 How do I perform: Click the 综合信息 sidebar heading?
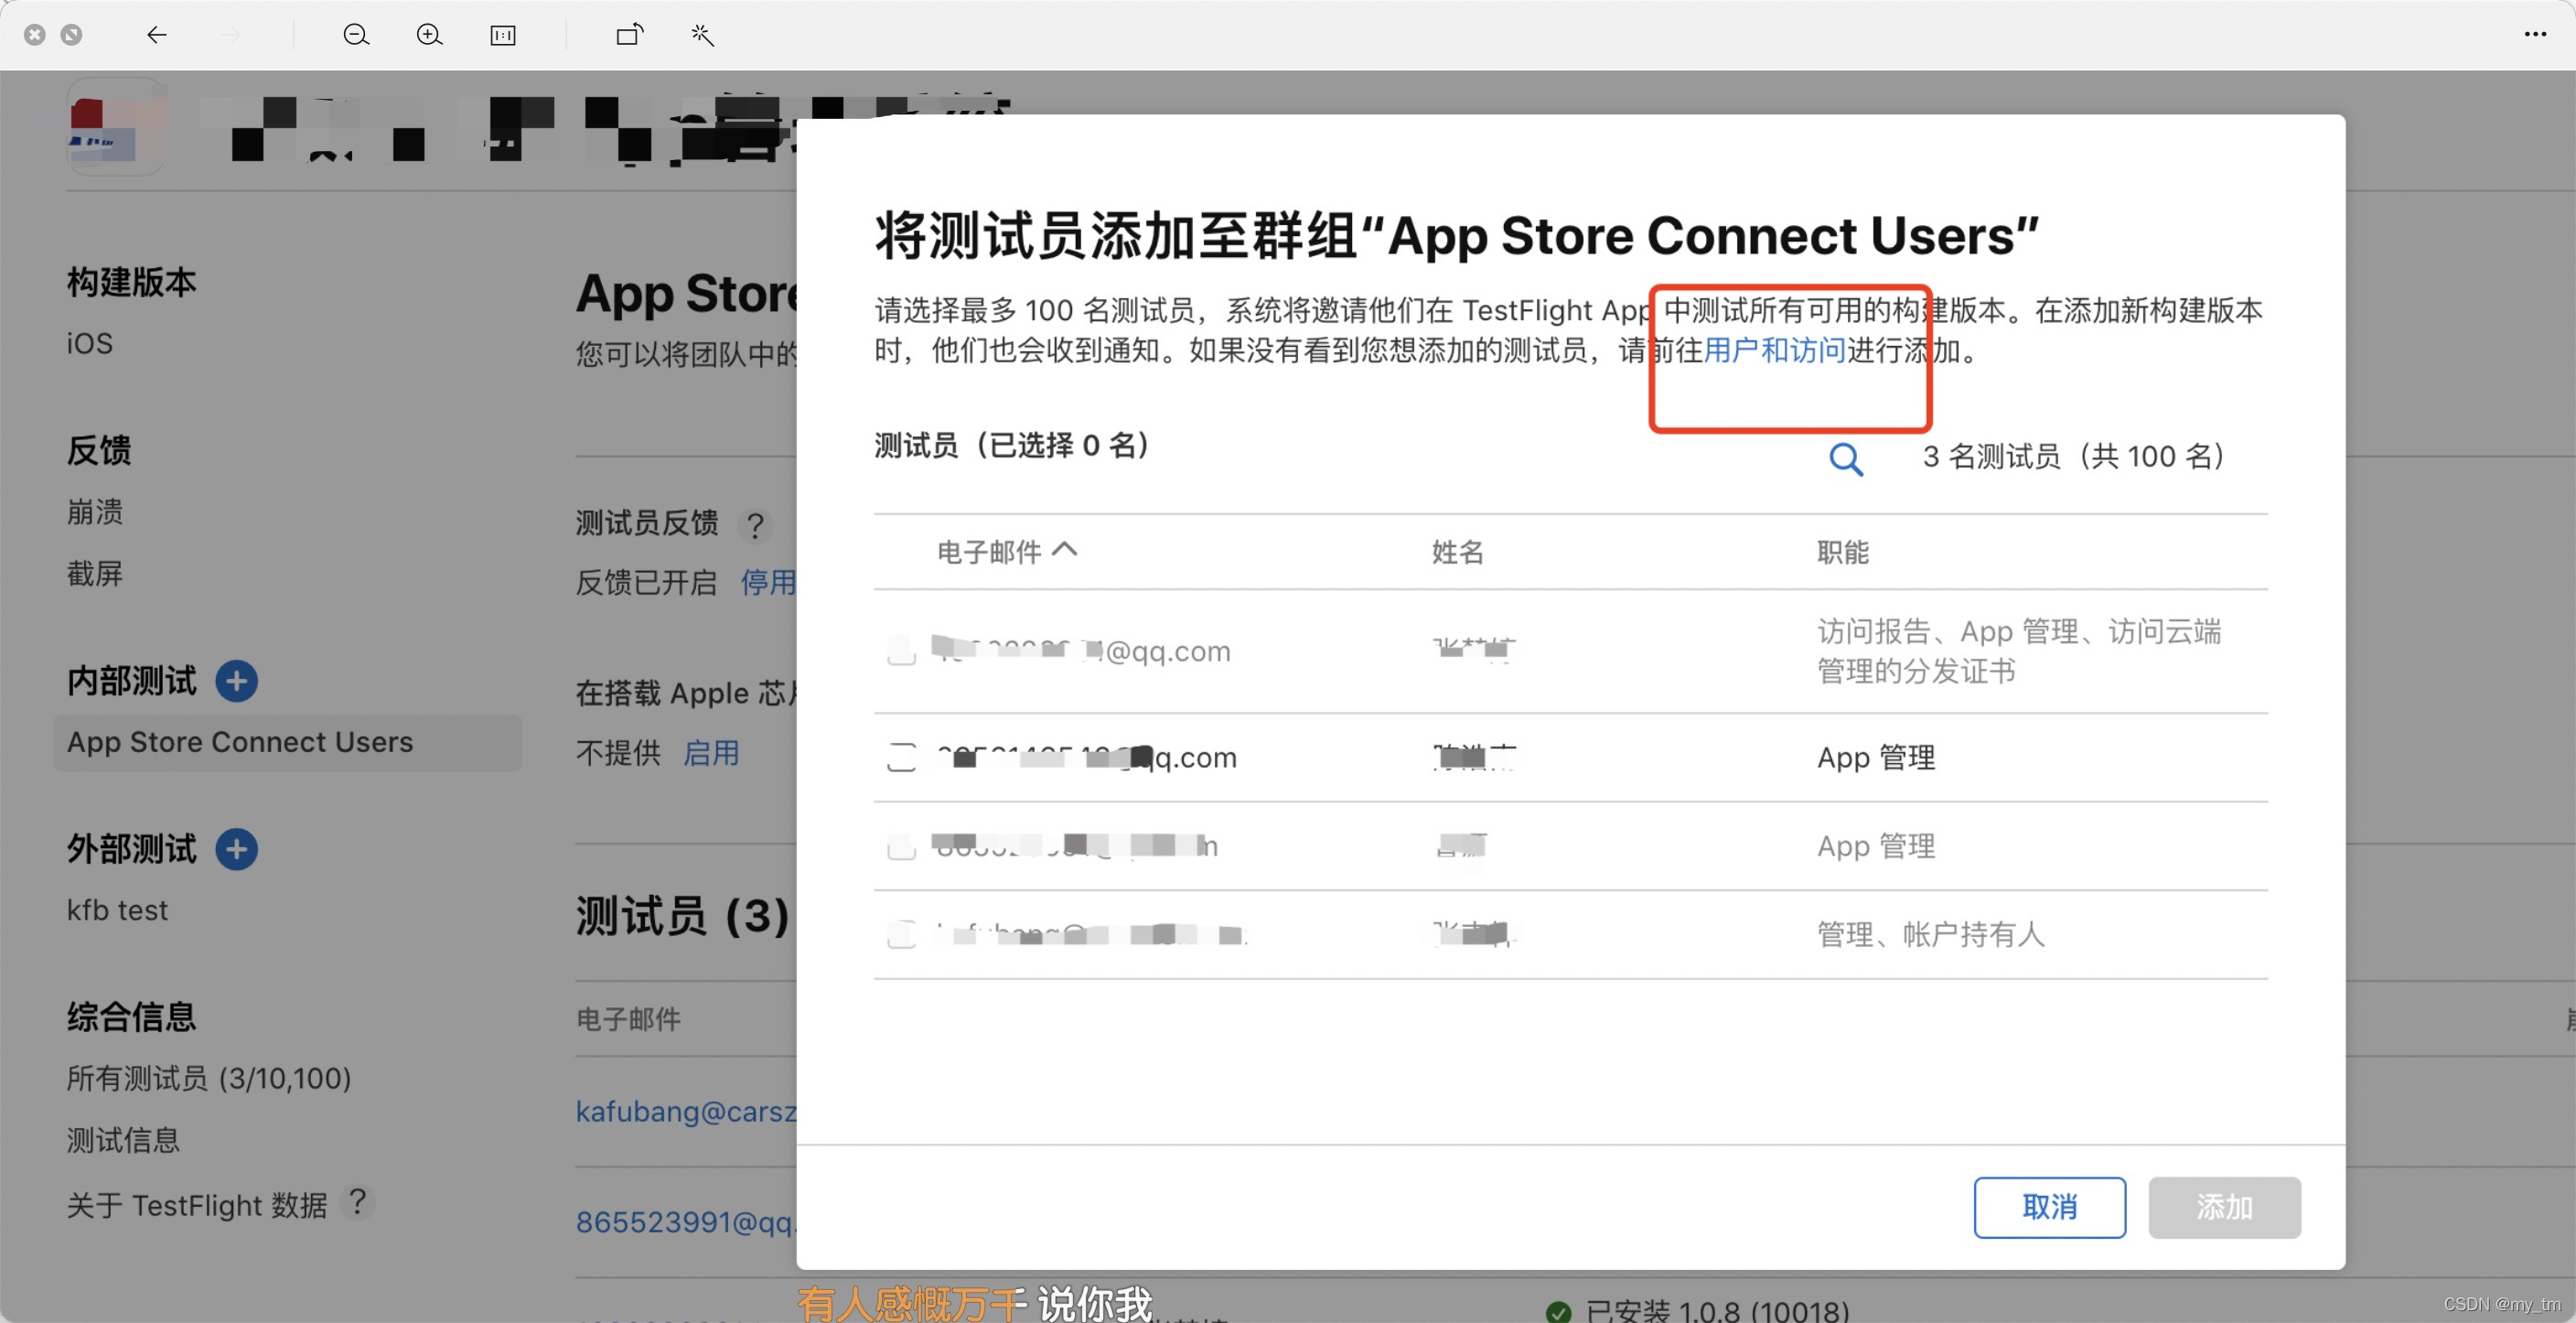[x=131, y=1017]
